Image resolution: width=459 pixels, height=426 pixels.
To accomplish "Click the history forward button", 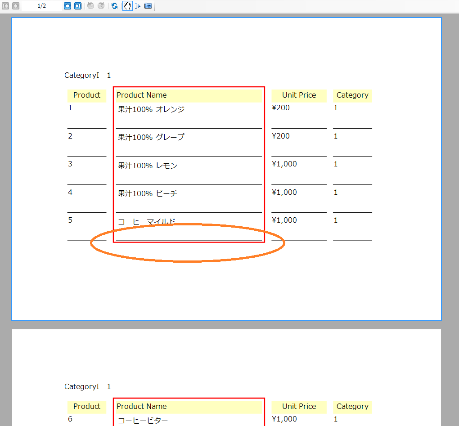I will click(x=101, y=6).
